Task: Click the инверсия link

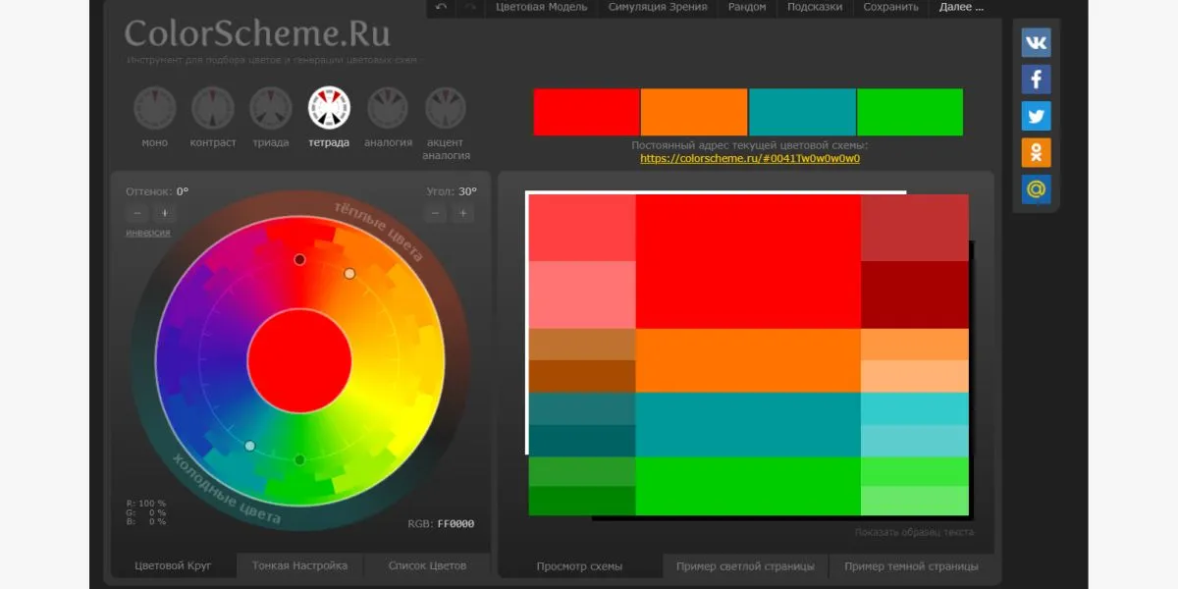Action: point(148,233)
